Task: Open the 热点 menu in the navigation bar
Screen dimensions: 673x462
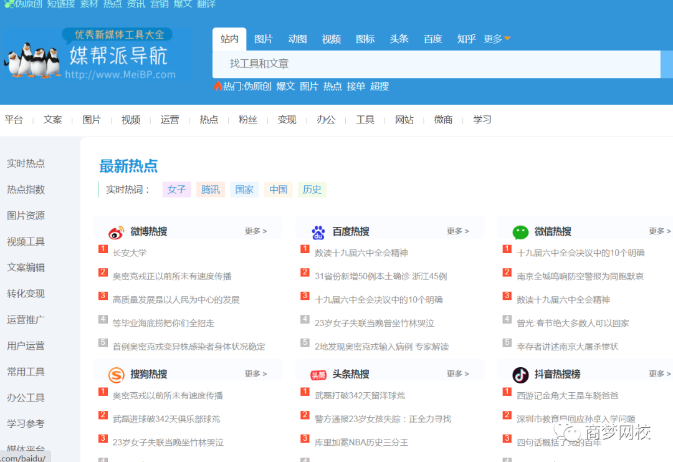Action: [209, 119]
